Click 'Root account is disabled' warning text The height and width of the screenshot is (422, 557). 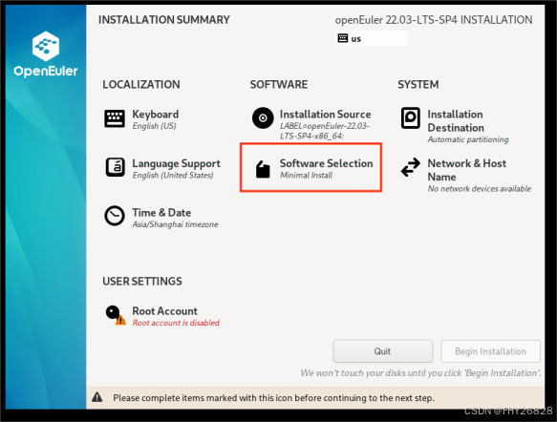(x=176, y=323)
